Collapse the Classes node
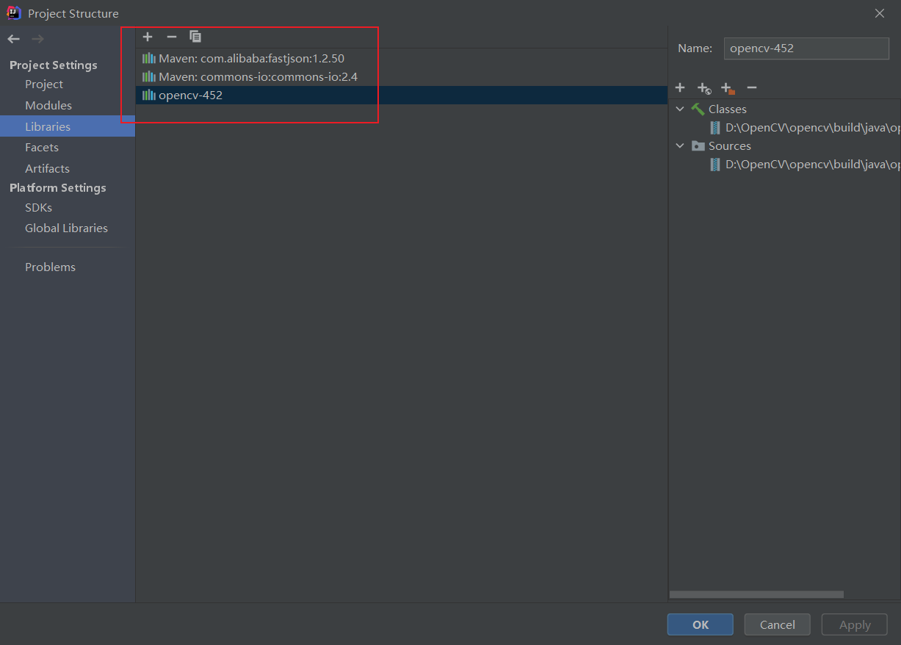The image size is (901, 645). pyautogui.click(x=680, y=109)
